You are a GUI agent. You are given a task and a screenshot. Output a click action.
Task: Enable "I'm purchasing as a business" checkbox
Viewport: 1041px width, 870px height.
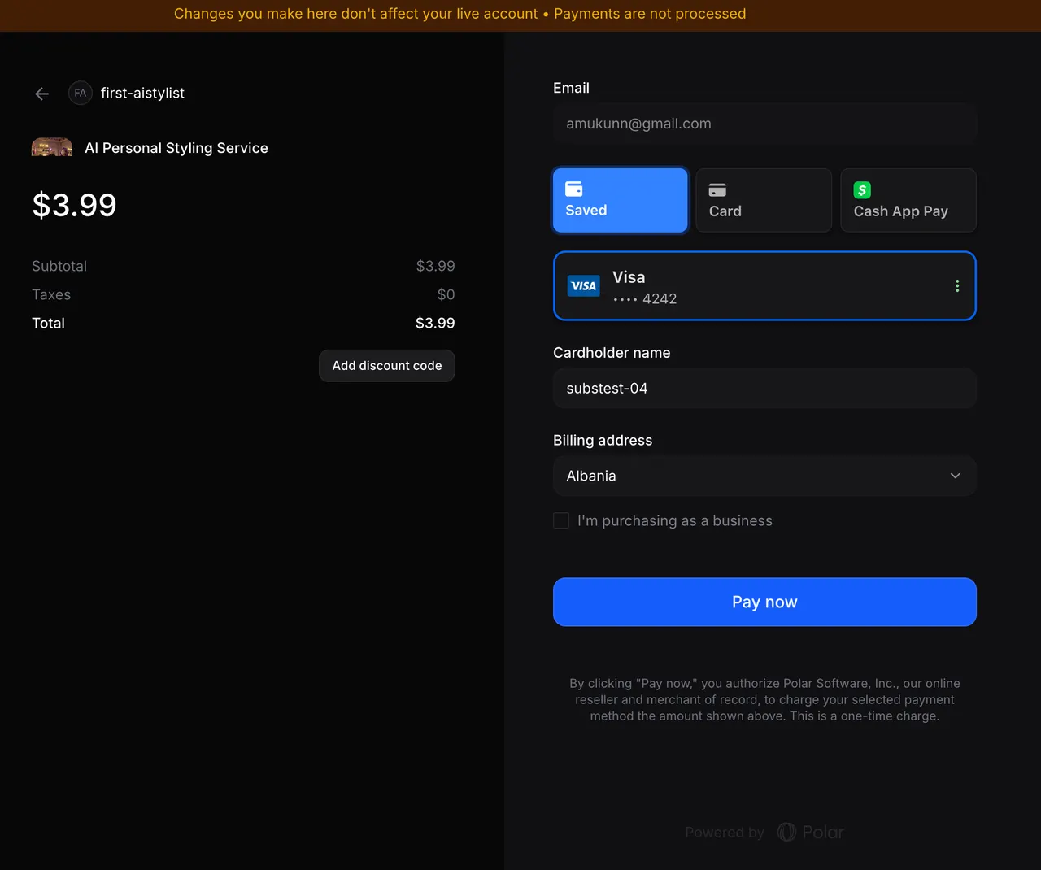point(561,520)
